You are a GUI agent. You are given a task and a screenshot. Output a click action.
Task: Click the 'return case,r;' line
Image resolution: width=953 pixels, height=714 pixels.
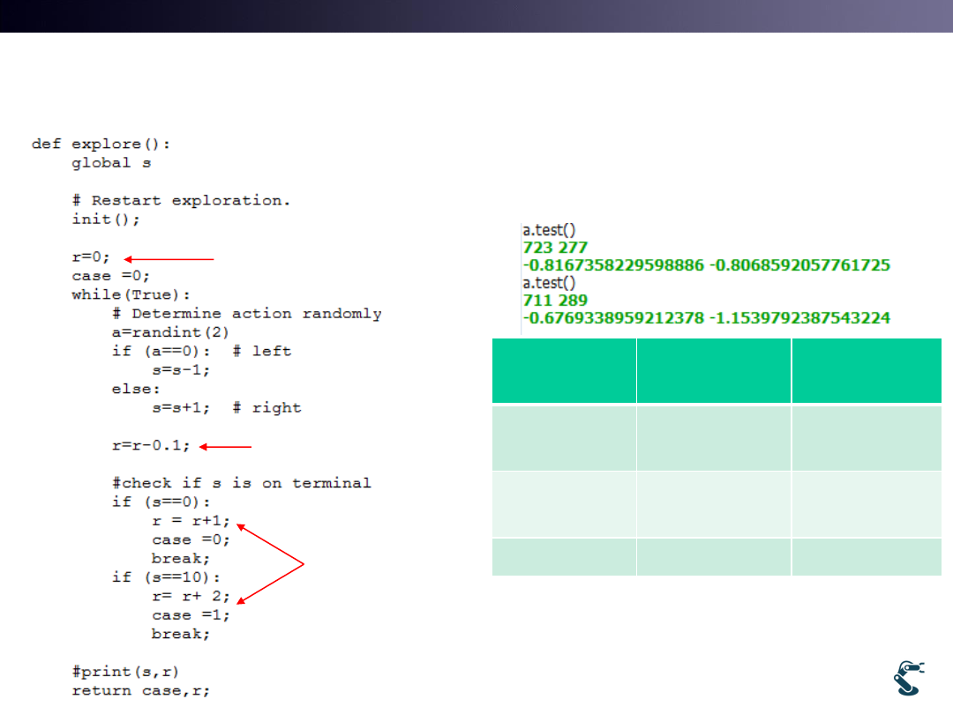click(141, 690)
